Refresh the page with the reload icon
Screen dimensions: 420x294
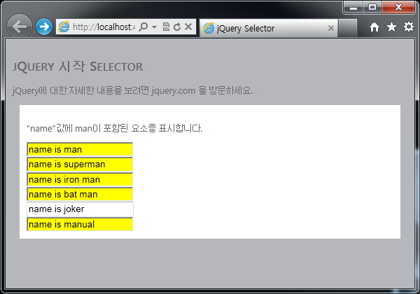point(177,27)
